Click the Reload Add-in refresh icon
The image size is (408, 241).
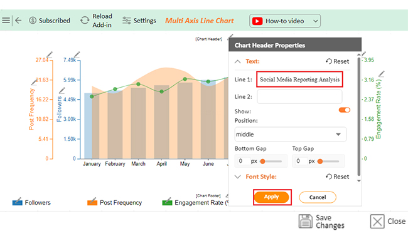click(x=85, y=20)
